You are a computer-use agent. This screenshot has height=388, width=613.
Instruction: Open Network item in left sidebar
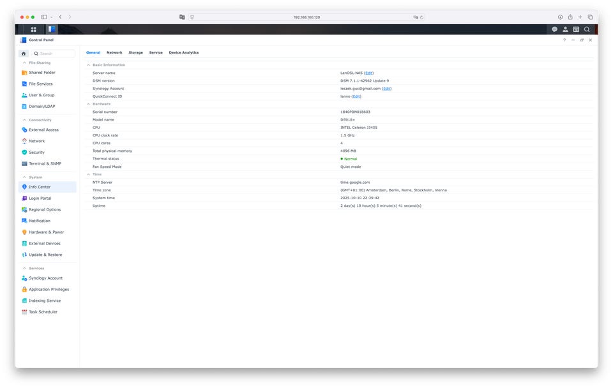[47, 141]
